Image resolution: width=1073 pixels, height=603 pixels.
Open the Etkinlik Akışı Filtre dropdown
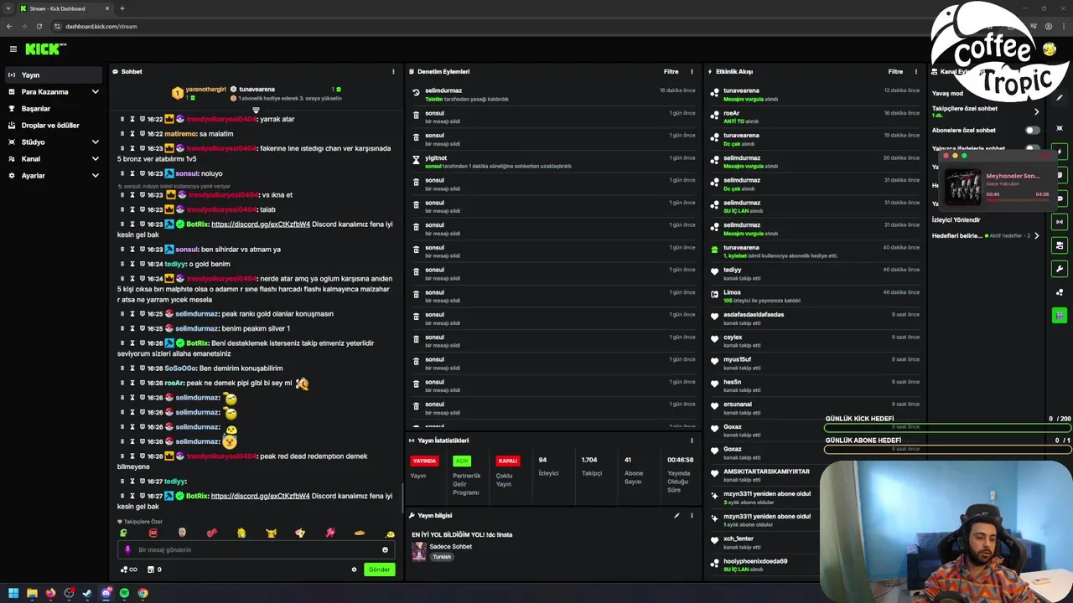[x=895, y=71]
